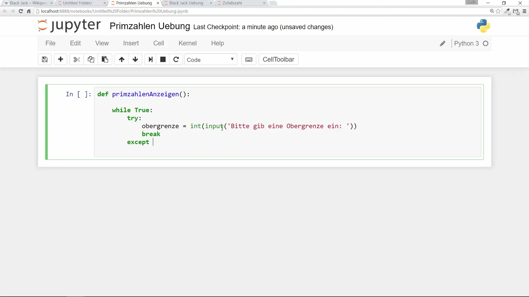The width and height of the screenshot is (529, 297).
Task: Switch to Black Jack Wikipedia tab
Action: [x=28, y=3]
